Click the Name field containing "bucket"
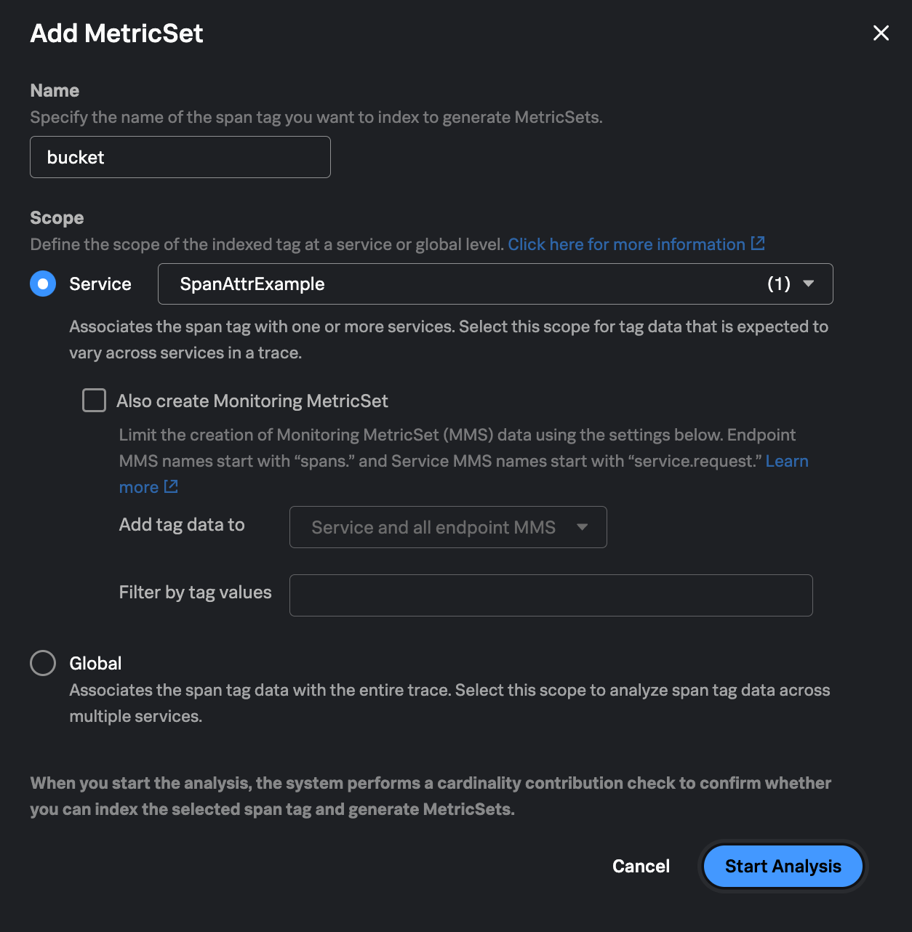The width and height of the screenshot is (912, 932). pyautogui.click(x=180, y=157)
